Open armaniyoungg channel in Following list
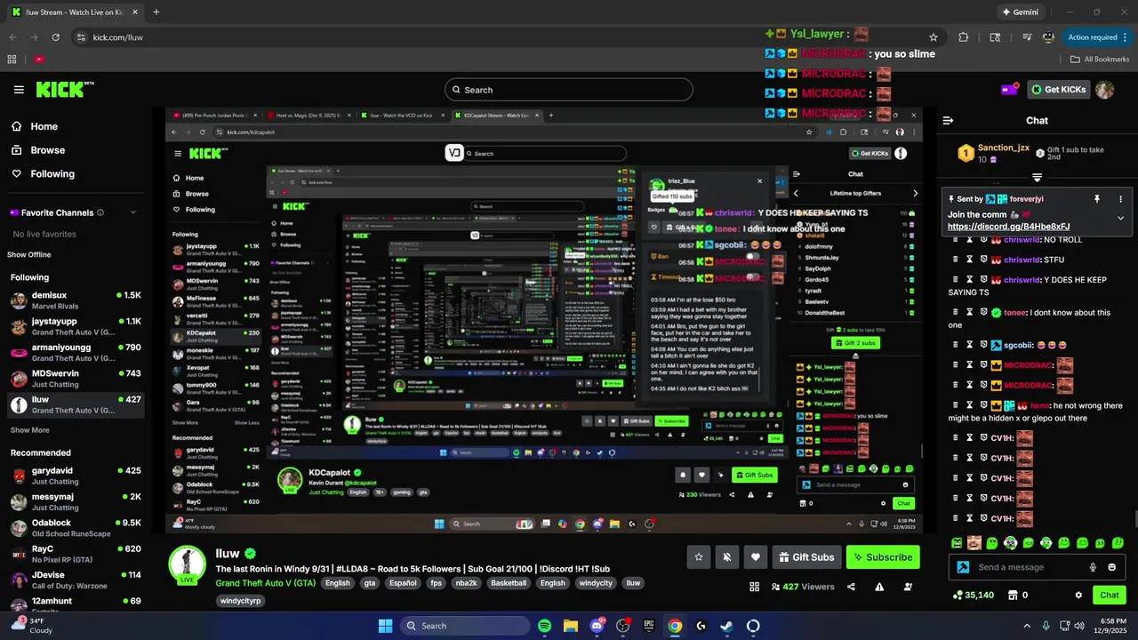Screen dimensions: 1138x640 [76, 353]
